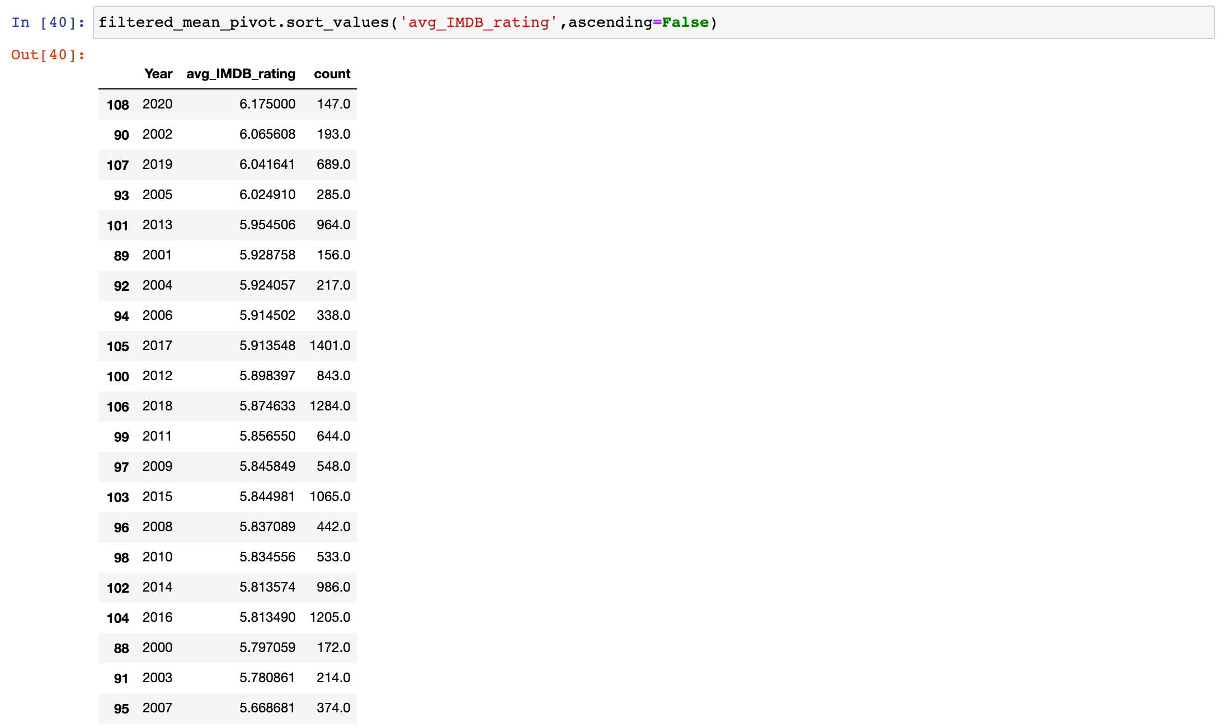Click the count value 1401.0
The height and width of the screenshot is (728, 1225).
[330, 346]
